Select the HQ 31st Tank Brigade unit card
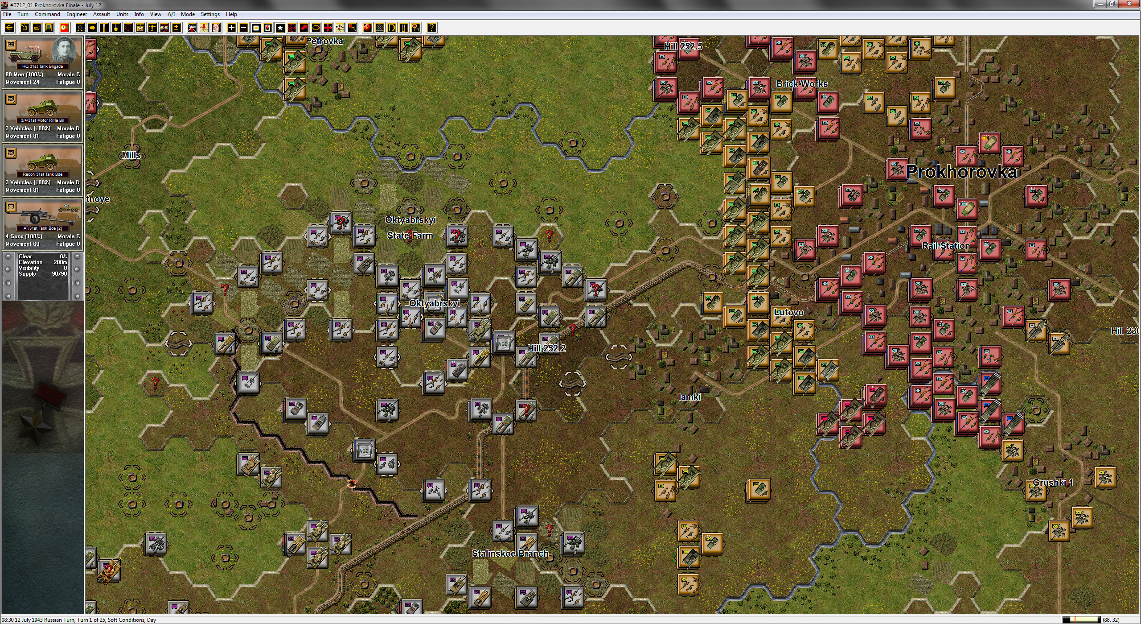 [43, 62]
